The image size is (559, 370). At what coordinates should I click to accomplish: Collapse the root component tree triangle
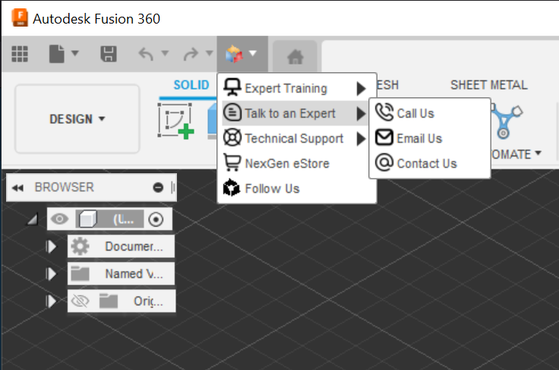click(x=33, y=220)
